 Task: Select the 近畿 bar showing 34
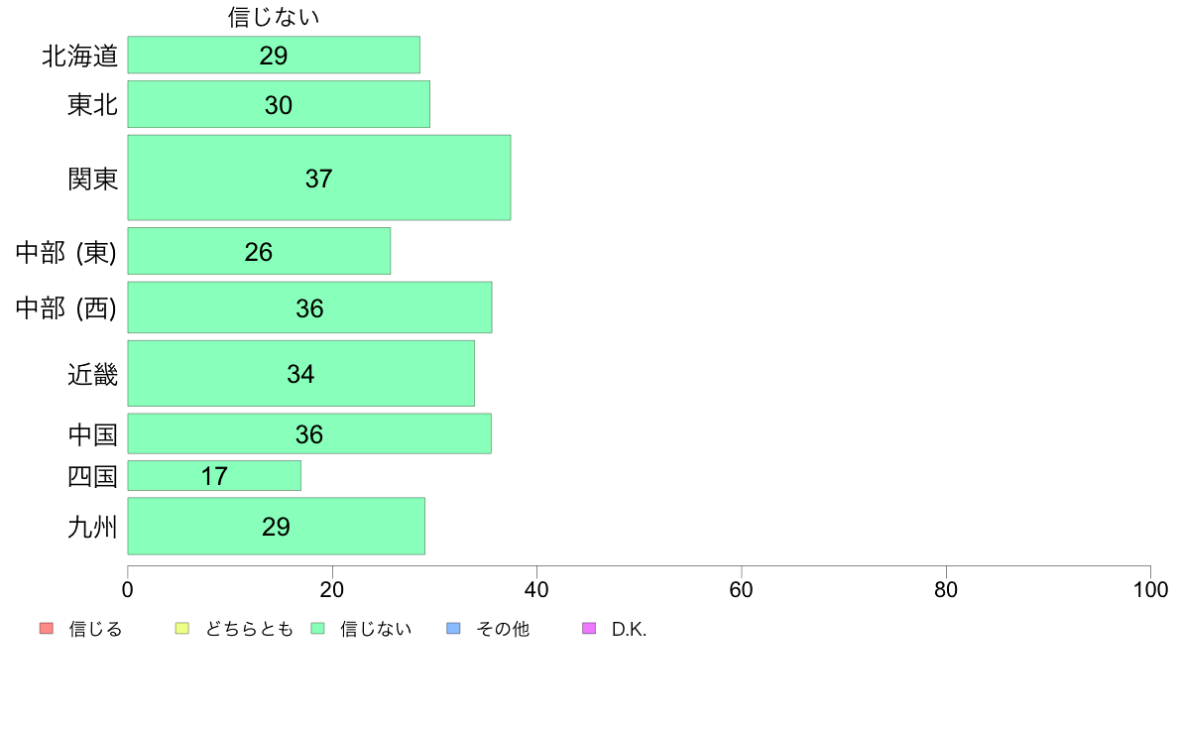click(x=301, y=374)
